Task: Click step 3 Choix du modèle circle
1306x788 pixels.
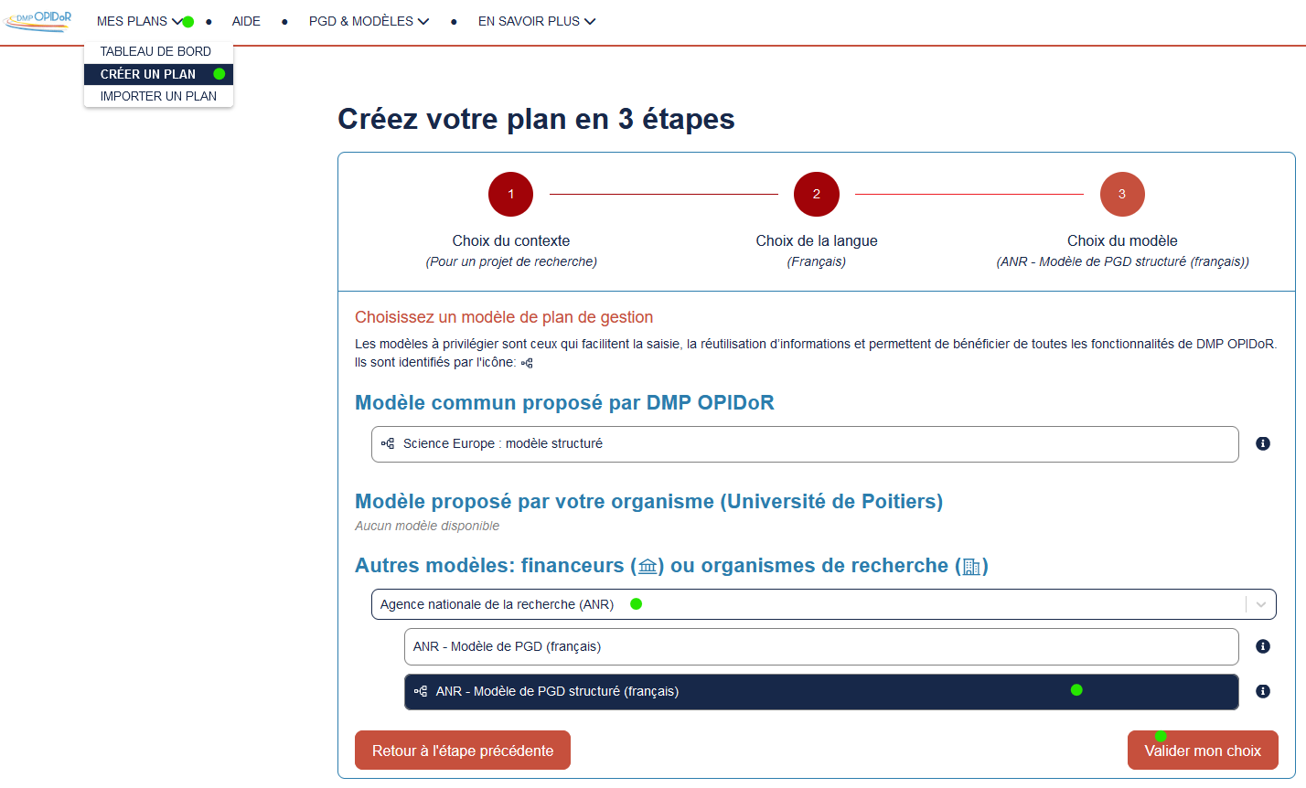Action: [x=1122, y=194]
